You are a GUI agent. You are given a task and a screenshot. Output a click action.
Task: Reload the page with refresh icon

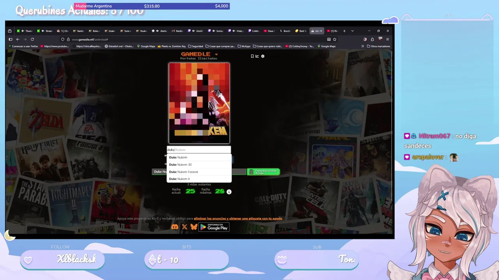pos(32,39)
